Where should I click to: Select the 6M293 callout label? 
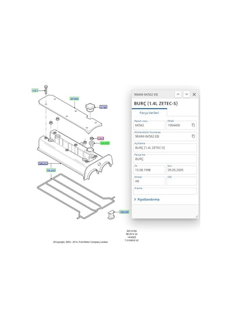43,163
